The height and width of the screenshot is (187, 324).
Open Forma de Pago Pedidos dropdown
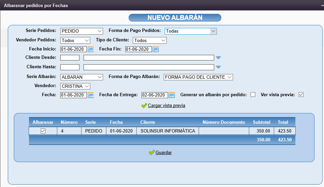point(191,31)
